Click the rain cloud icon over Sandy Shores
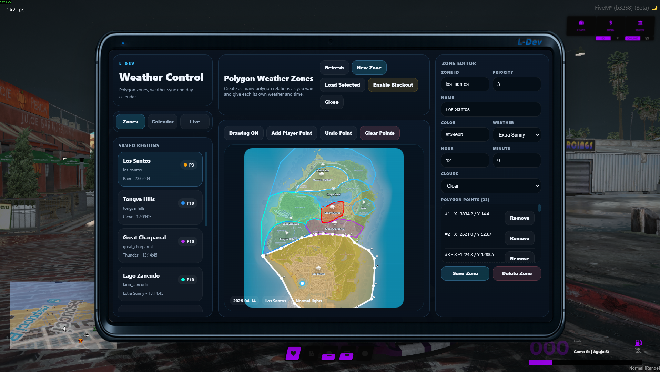The height and width of the screenshot is (372, 660). tap(332, 207)
